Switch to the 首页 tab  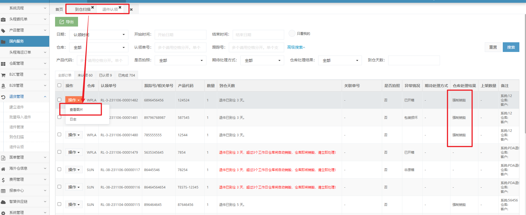pyautogui.click(x=59, y=9)
